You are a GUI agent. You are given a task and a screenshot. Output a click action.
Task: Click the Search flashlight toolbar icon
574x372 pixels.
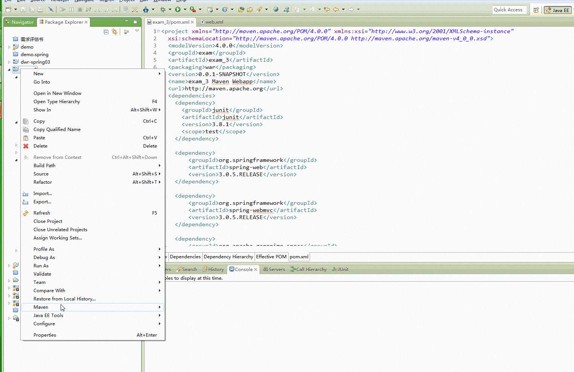tap(259, 9)
